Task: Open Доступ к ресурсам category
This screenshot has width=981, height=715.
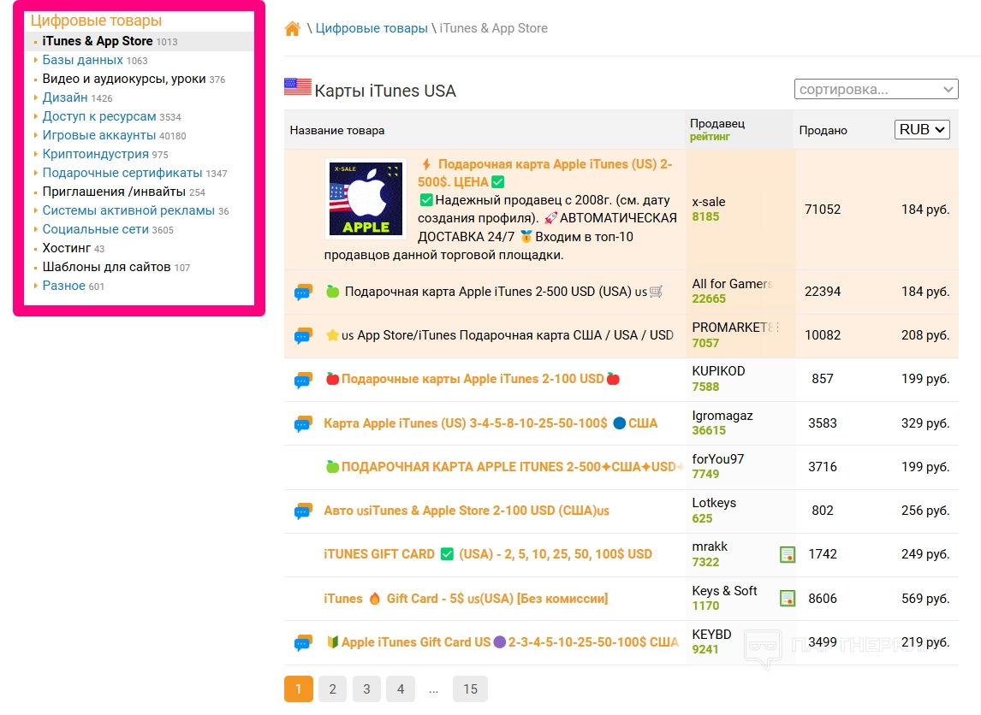Action: pyautogui.click(x=99, y=116)
